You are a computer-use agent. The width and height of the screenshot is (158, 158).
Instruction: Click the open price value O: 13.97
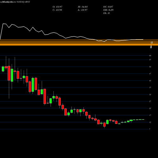58,7
